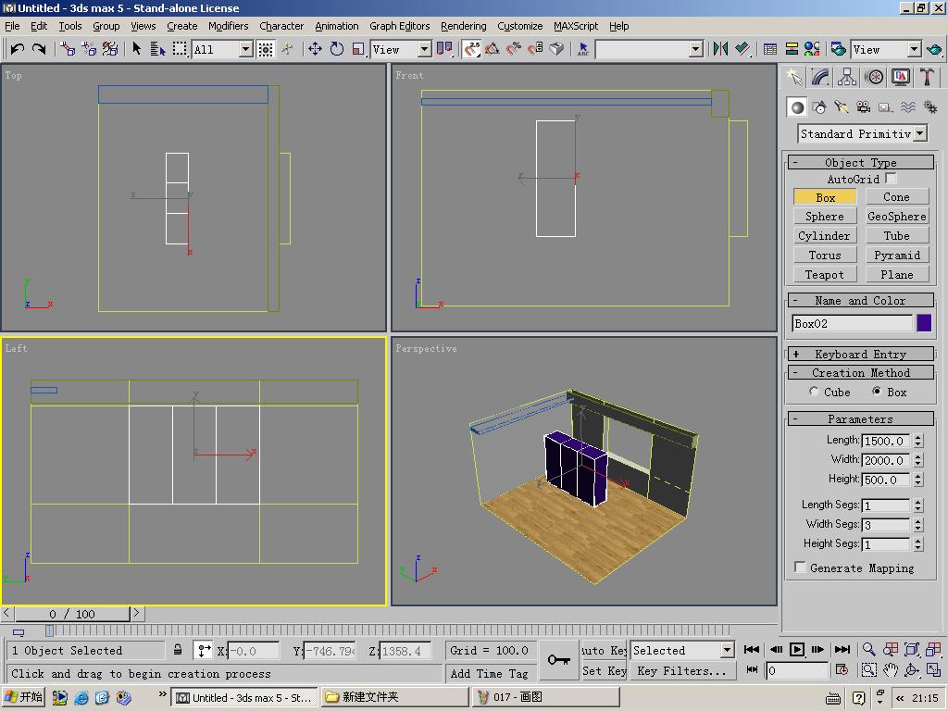Select the Lights category icon
Viewport: 948px width, 711px height.
[841, 107]
